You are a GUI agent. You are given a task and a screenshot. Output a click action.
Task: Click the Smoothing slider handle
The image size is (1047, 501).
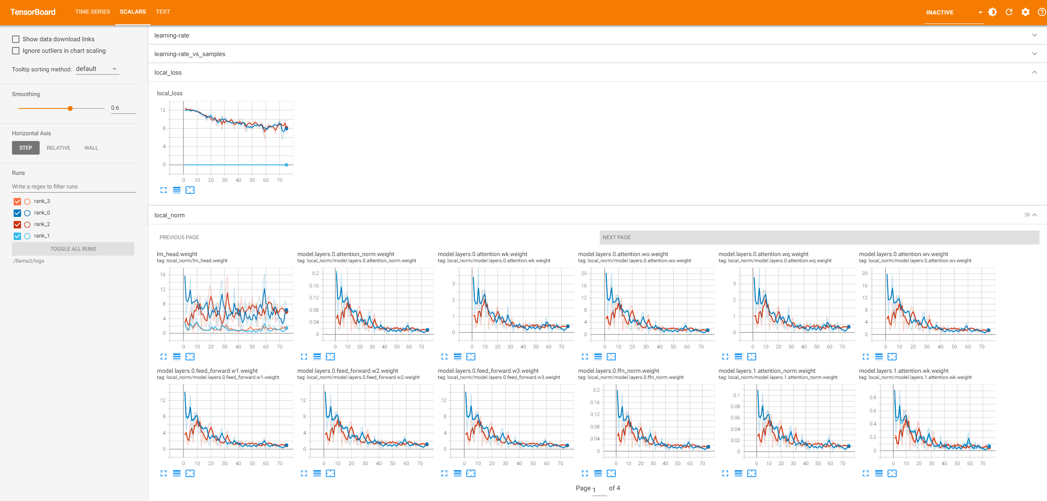70,108
